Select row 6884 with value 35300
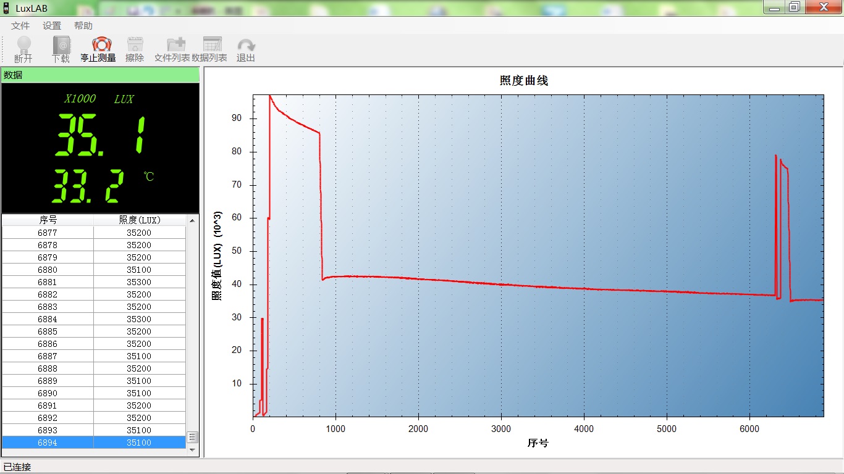Viewport: 844px width, 474px height. [93, 319]
